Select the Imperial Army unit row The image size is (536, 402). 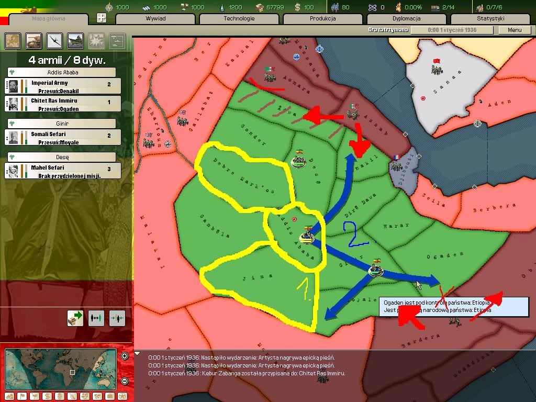(63, 86)
